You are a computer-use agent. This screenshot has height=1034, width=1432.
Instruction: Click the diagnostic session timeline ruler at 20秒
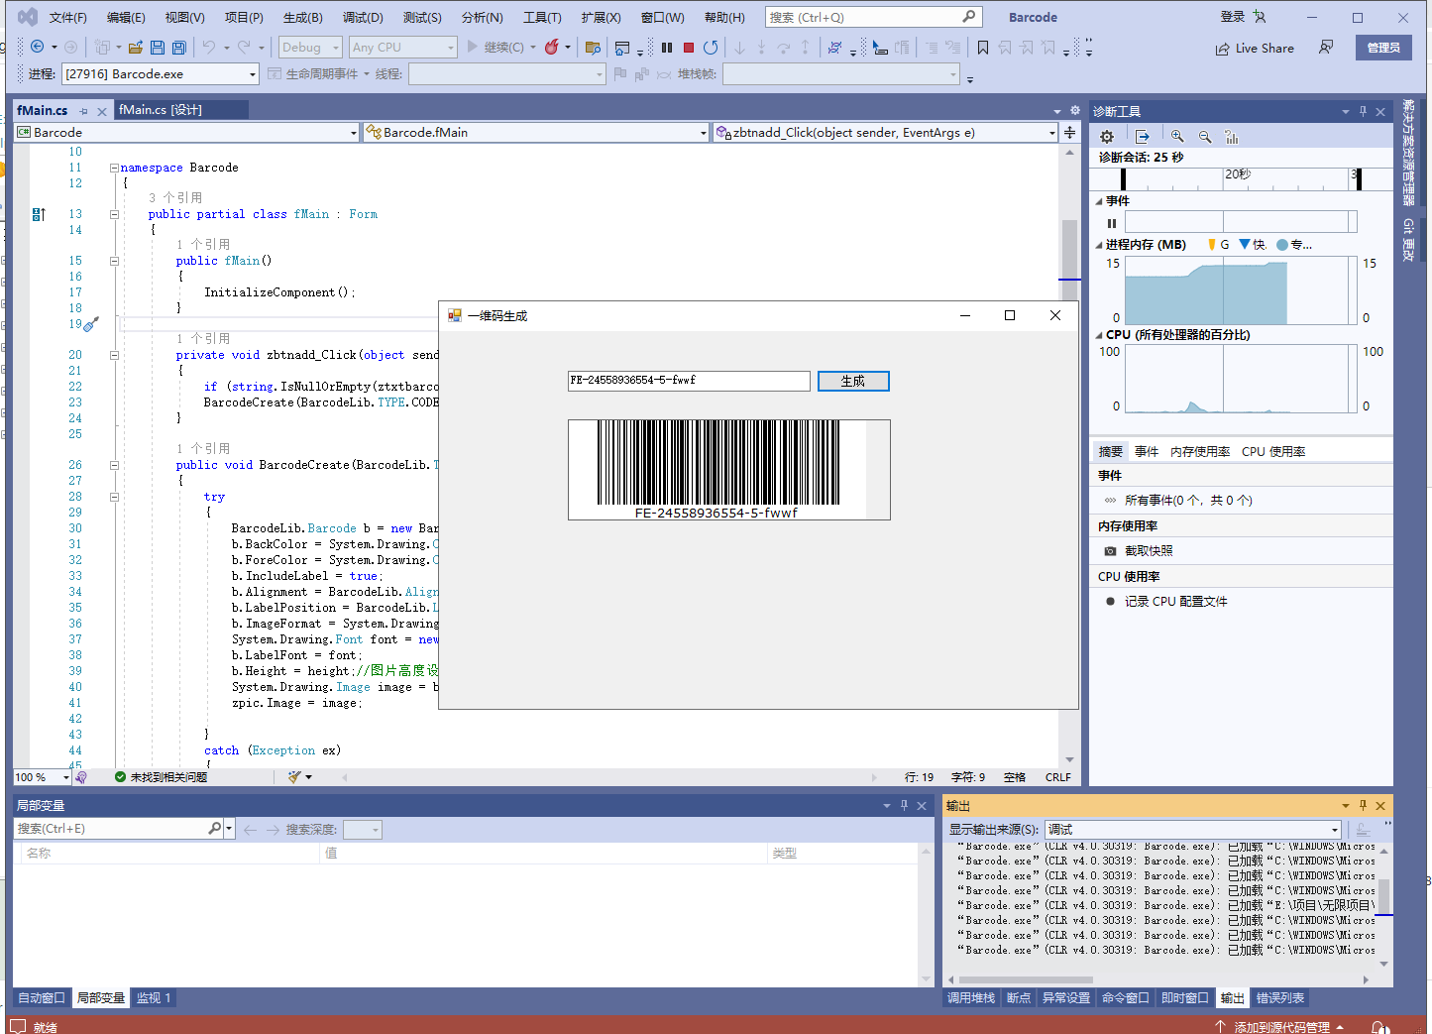click(x=1237, y=174)
